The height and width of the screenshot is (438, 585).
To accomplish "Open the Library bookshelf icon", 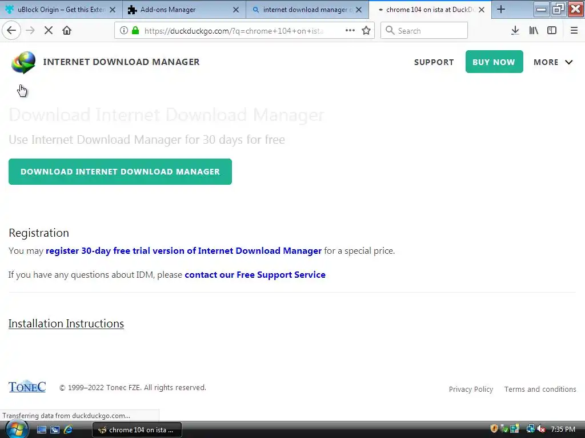I will pos(534,30).
